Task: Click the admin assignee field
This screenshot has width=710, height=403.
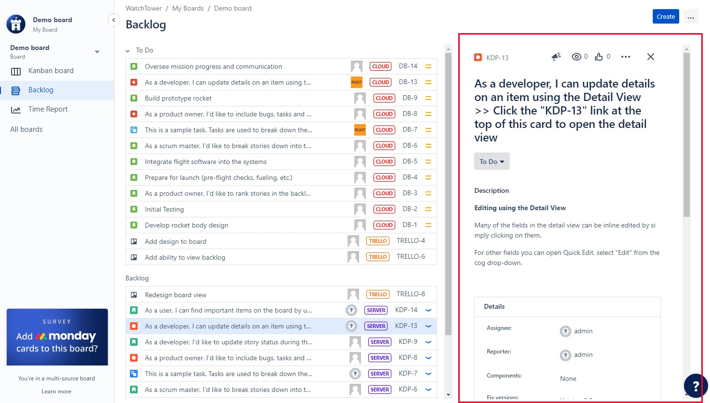Action: pos(576,331)
